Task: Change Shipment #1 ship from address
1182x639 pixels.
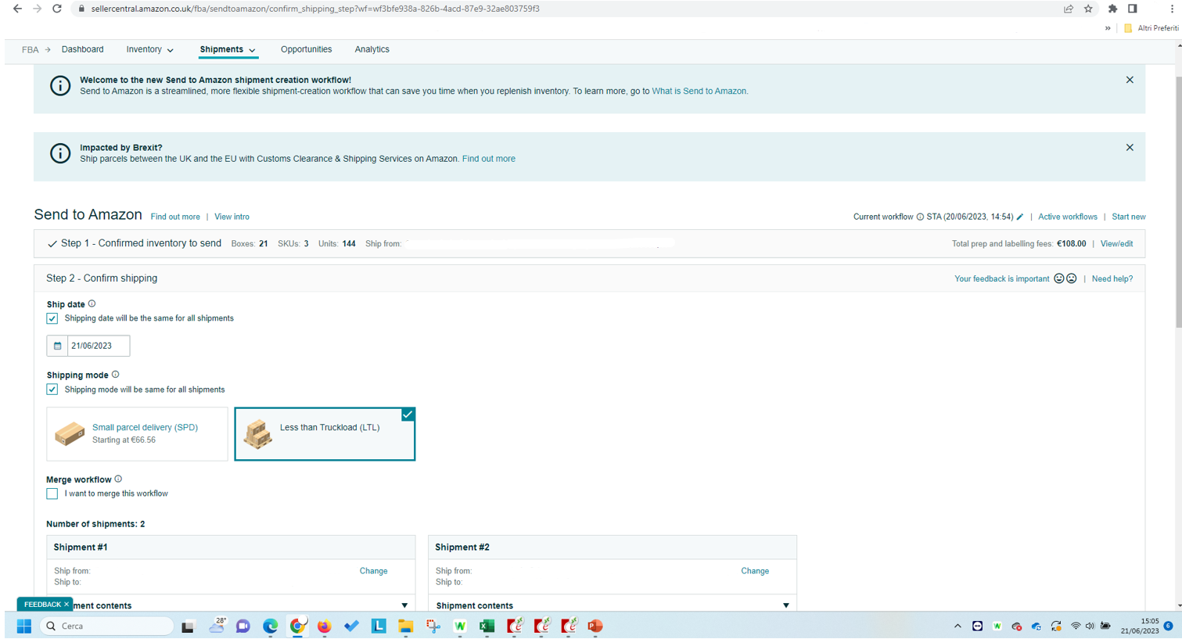Action: tap(373, 571)
